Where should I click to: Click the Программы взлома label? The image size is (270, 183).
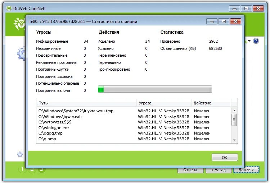click(53, 90)
